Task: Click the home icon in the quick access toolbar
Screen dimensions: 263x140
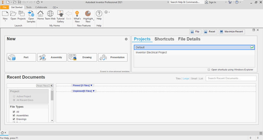Action: 38,2
